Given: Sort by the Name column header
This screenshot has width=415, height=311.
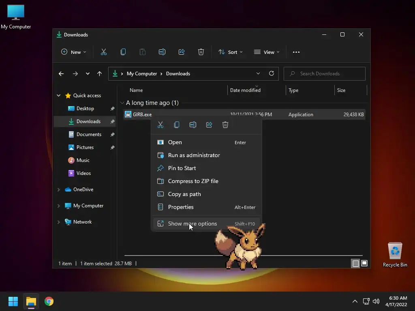Looking at the screenshot, I should click(x=175, y=90).
